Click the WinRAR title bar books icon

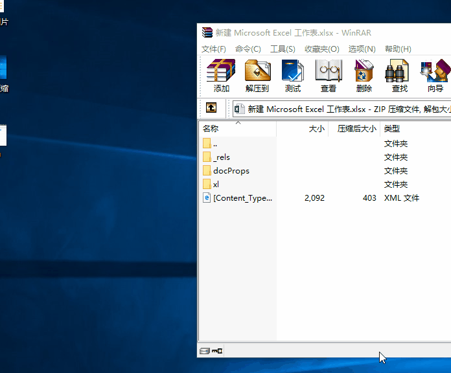click(207, 32)
